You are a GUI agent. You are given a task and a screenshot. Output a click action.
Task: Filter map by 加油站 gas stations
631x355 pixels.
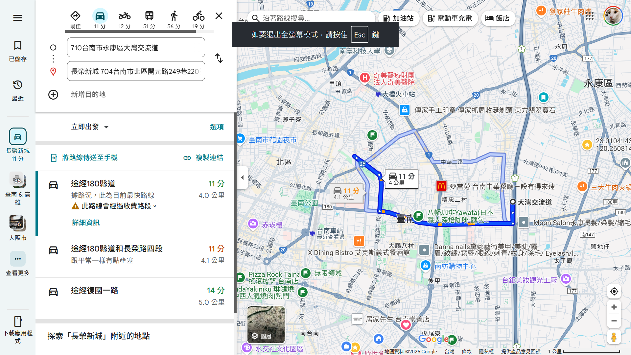tap(399, 18)
